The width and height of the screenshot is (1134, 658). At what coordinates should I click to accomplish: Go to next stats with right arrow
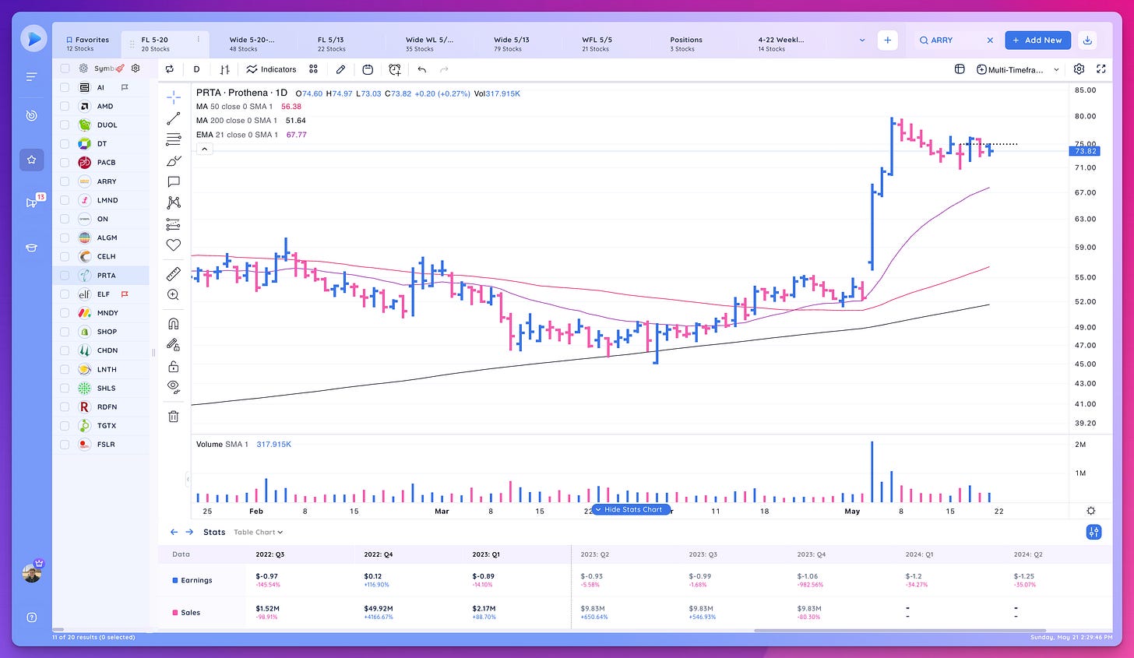[x=189, y=532]
